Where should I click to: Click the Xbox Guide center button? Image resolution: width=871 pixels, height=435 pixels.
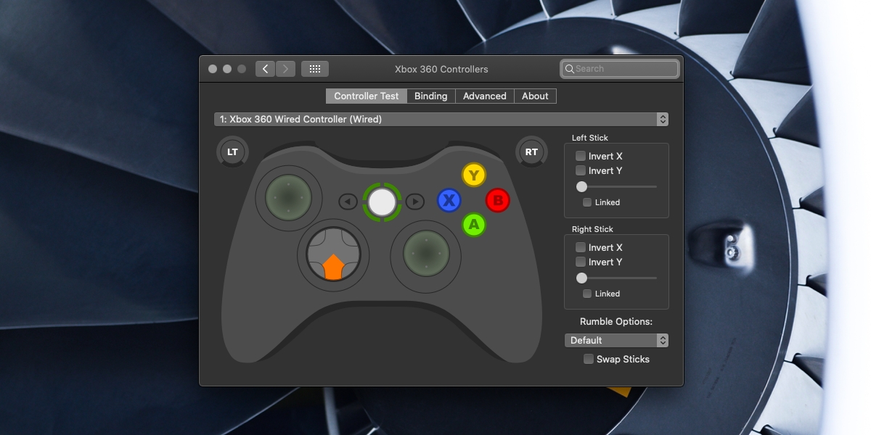point(382,202)
